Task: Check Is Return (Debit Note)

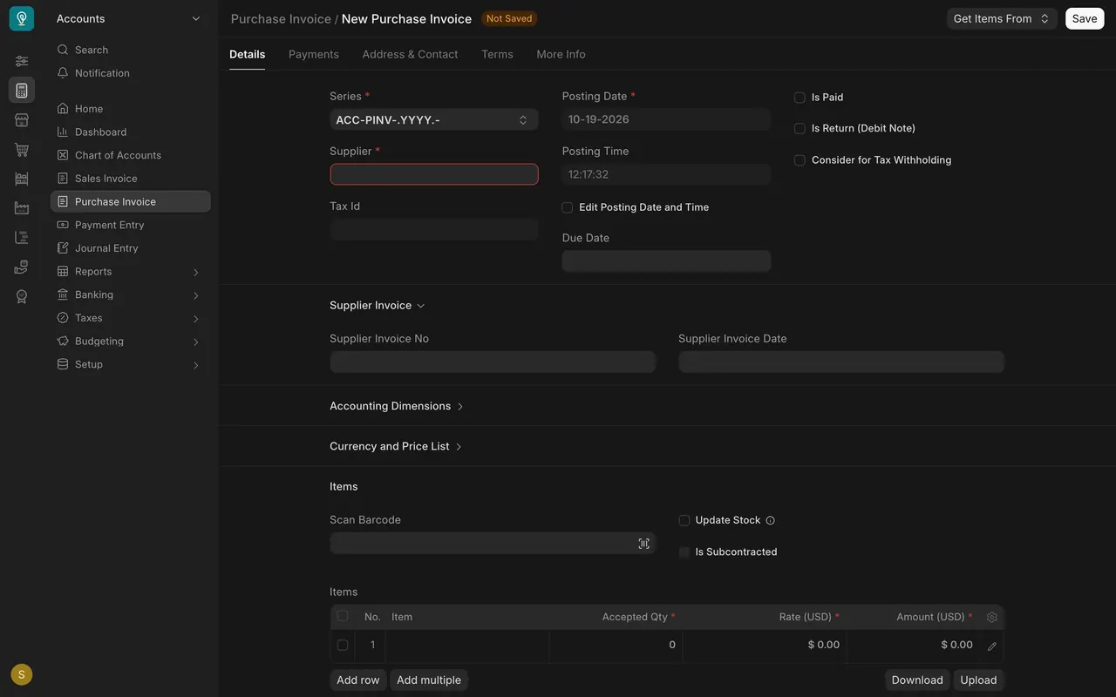Action: pos(800,129)
